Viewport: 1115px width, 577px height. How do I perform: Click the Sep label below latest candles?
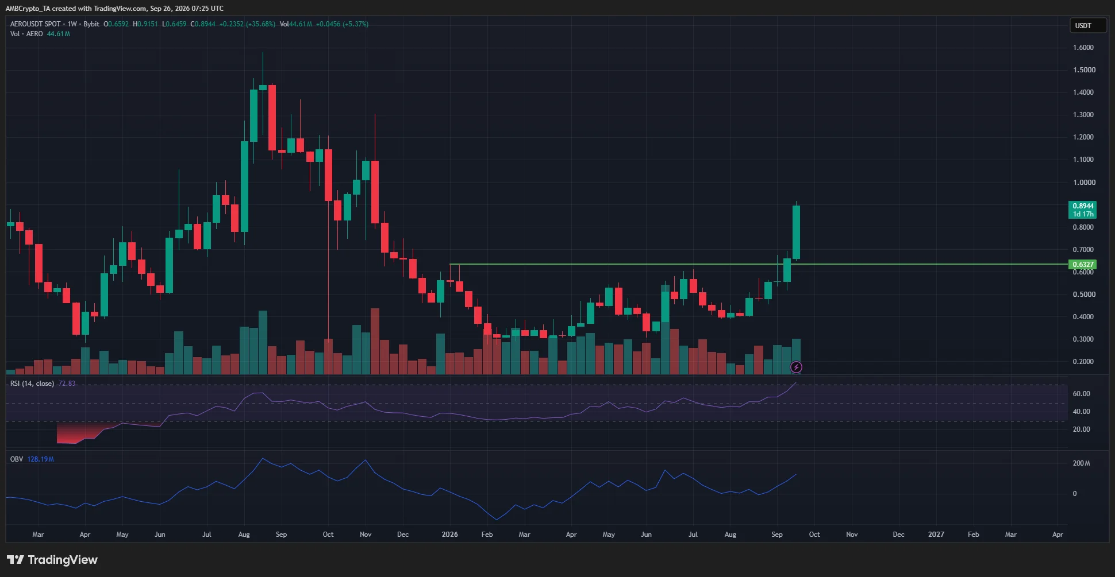pos(777,535)
